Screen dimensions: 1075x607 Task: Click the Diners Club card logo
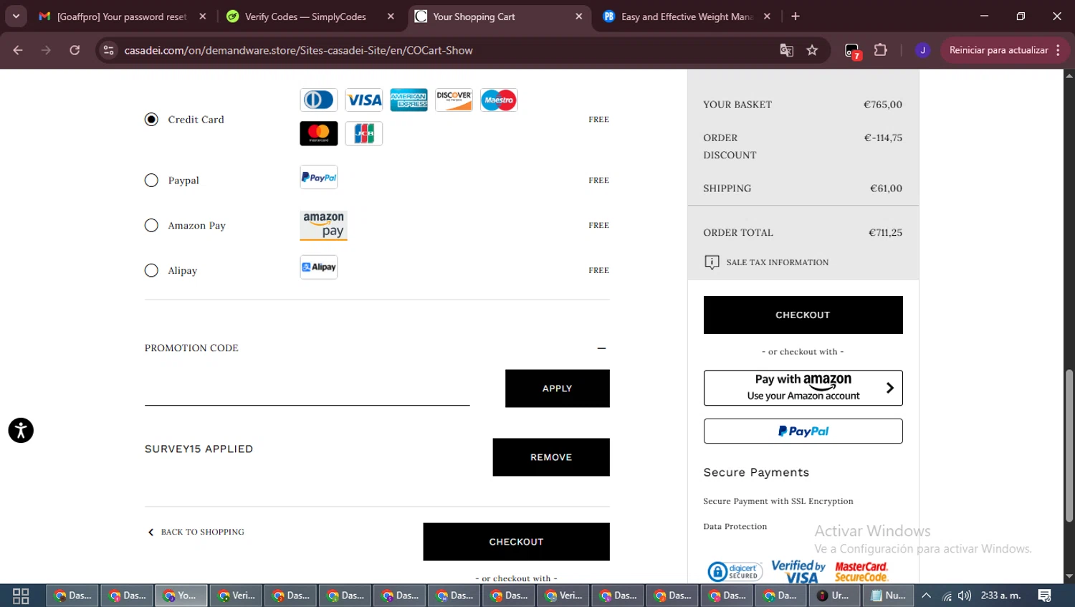[319, 100]
